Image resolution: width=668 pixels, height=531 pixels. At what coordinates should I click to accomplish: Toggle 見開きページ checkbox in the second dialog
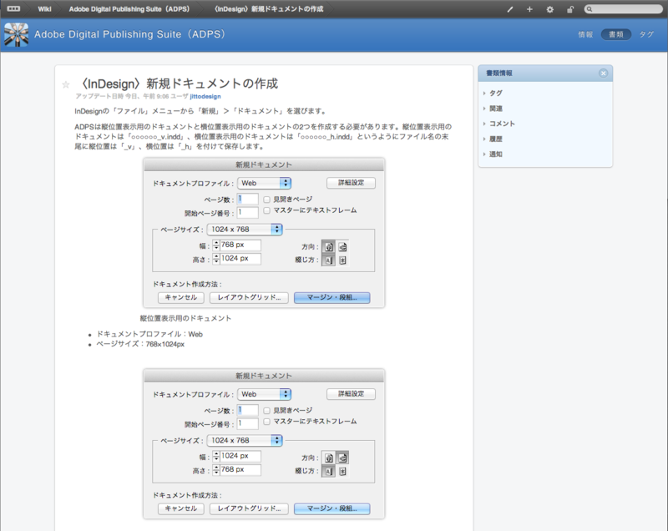(266, 410)
